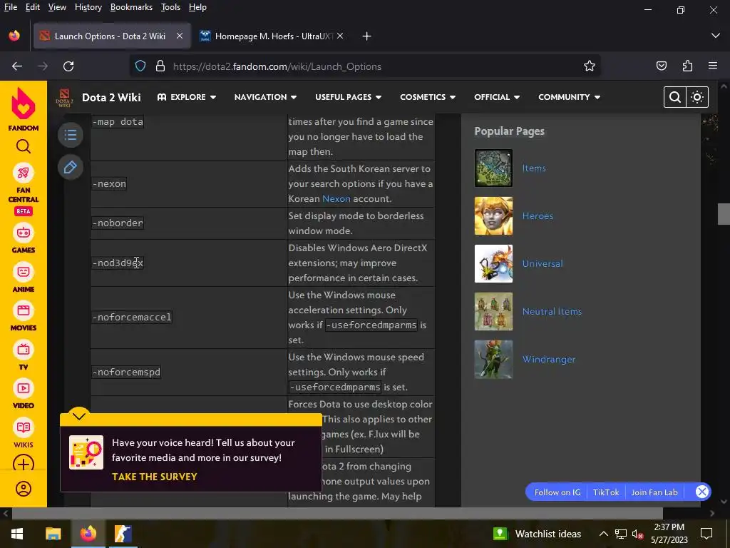Click the pencil edit page icon
Image resolution: width=730 pixels, height=548 pixels.
[71, 167]
